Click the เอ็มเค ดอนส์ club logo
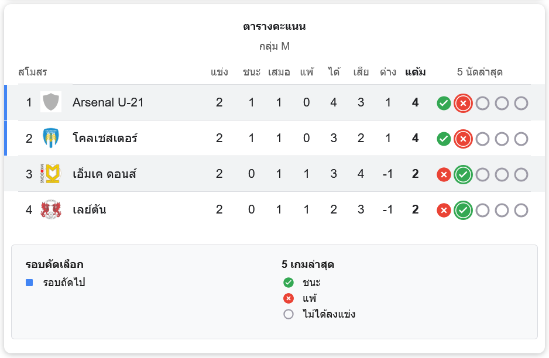Screen dimensions: 549x358 [51, 174]
